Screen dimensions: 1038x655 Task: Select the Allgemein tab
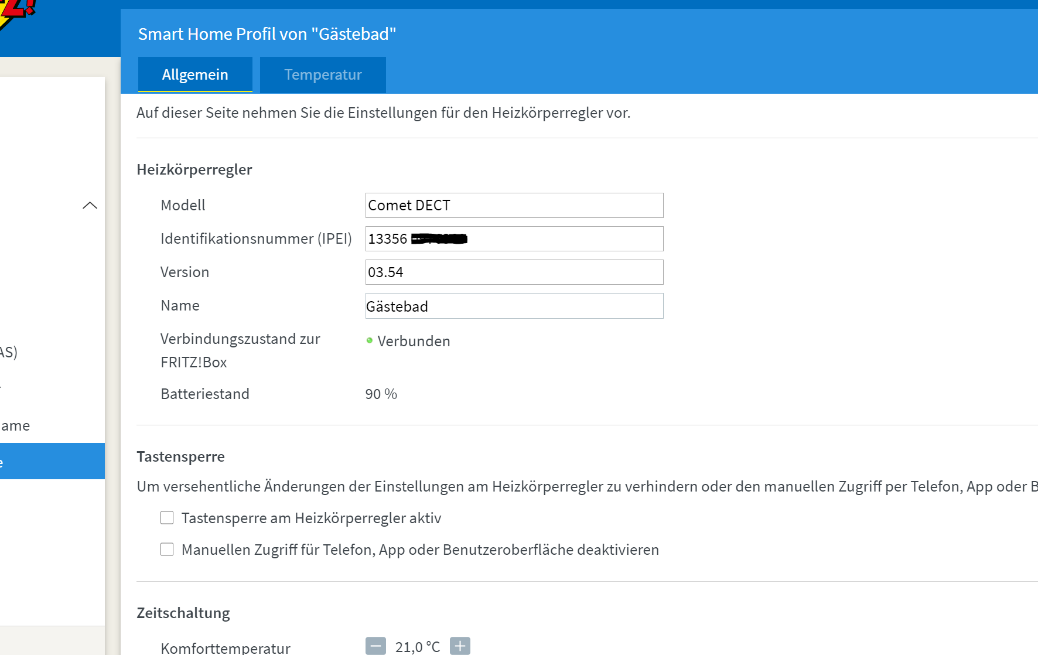point(195,75)
